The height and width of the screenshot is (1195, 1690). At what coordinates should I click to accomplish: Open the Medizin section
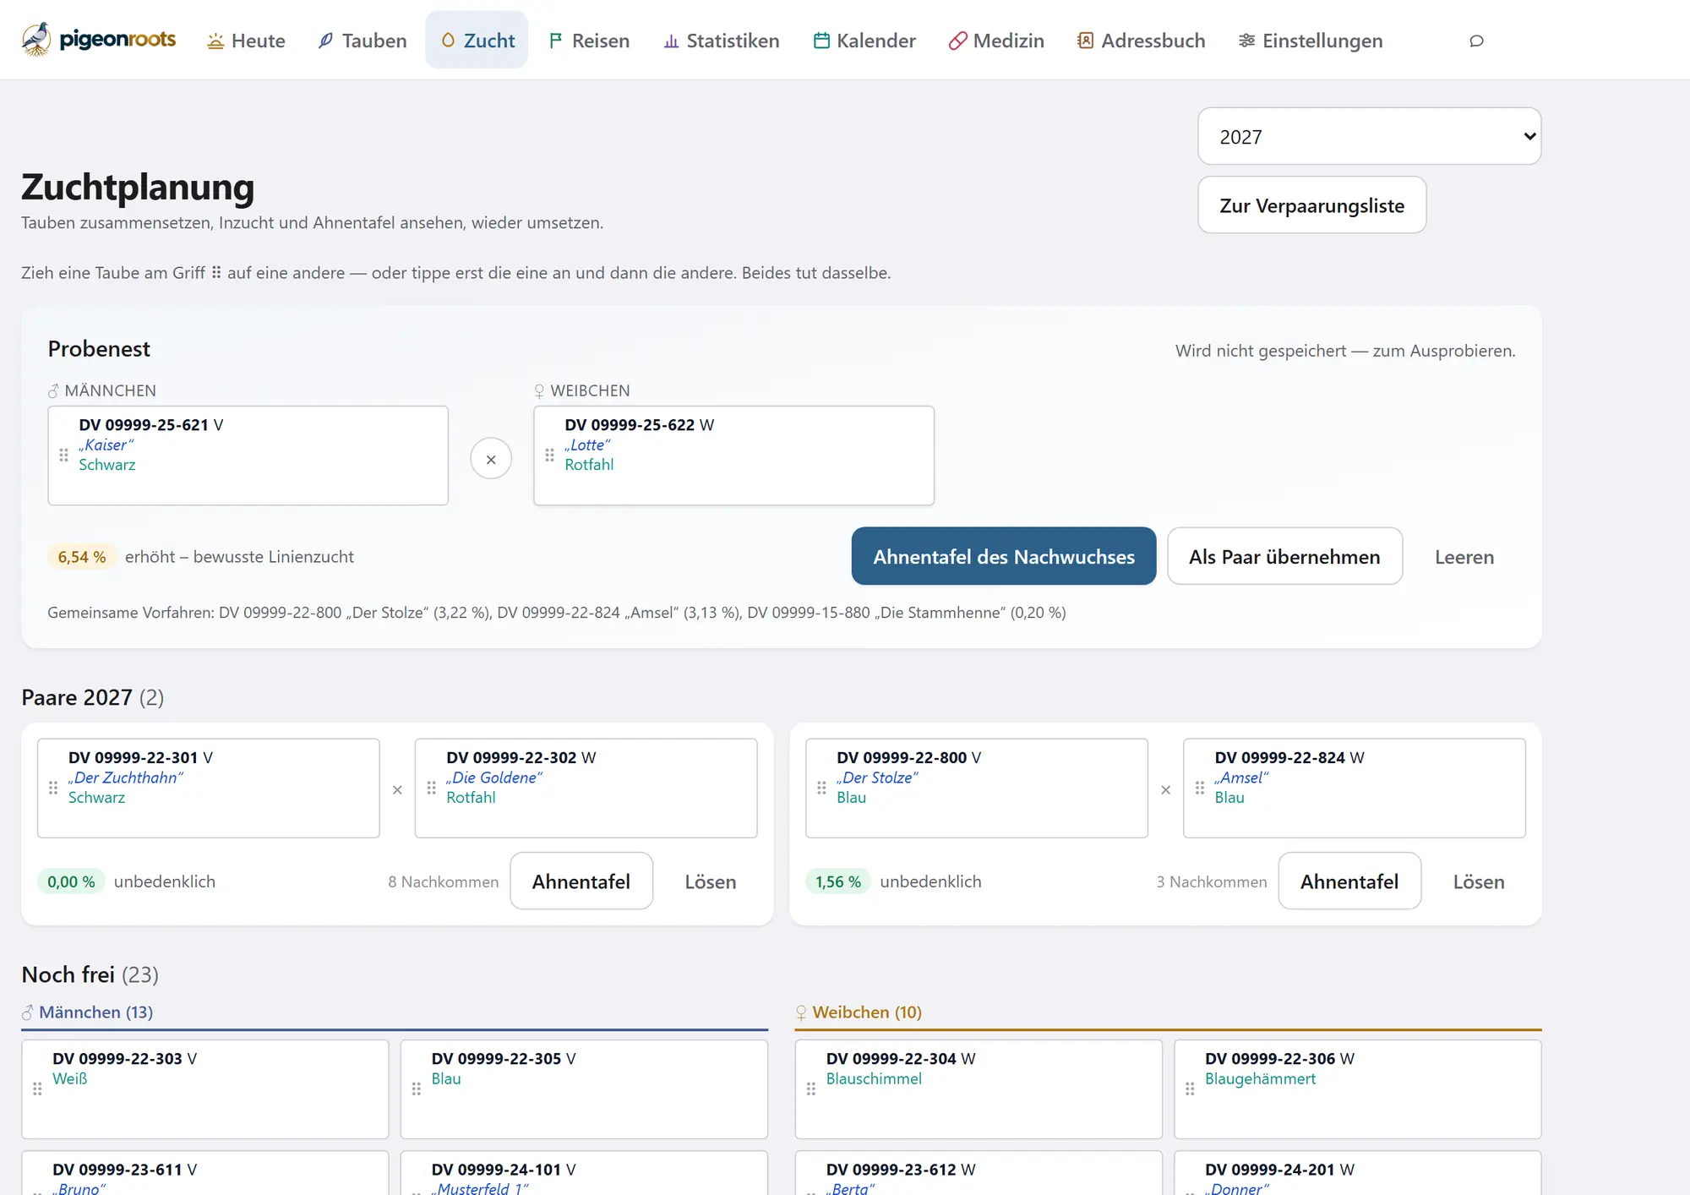coord(995,41)
